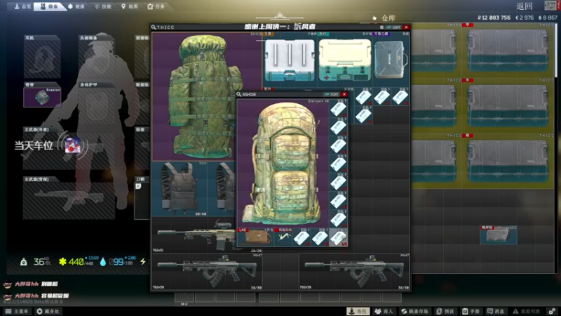Select the cream medical case with red cross
Image resolution: width=561 pixels, height=316 pixels.
click(x=344, y=60)
